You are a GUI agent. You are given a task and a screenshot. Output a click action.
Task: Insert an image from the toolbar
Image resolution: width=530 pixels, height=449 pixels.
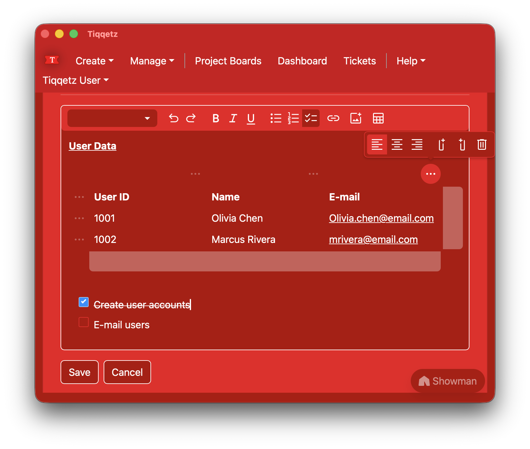[356, 119]
